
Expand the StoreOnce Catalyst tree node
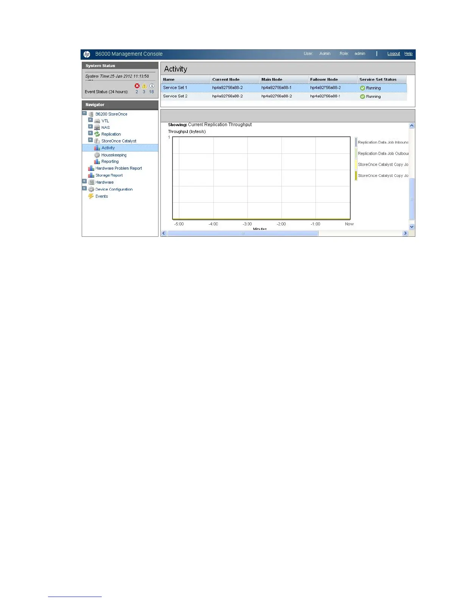pos(90,140)
